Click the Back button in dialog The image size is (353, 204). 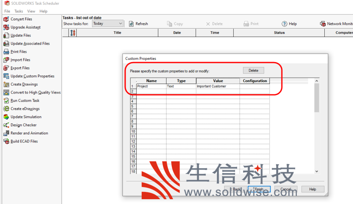(236, 189)
